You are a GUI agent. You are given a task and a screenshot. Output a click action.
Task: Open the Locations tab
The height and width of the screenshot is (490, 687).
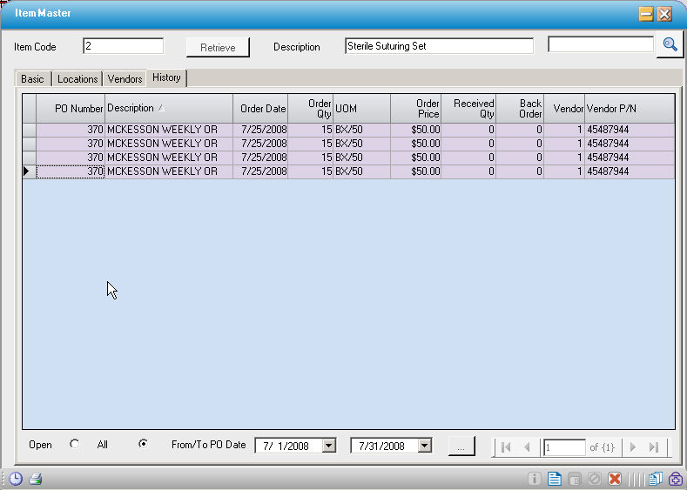pyautogui.click(x=77, y=79)
